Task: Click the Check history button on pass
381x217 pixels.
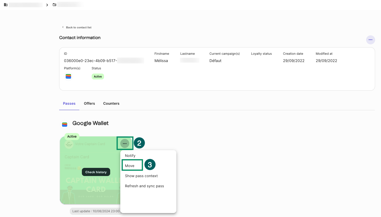Action: click(96, 172)
